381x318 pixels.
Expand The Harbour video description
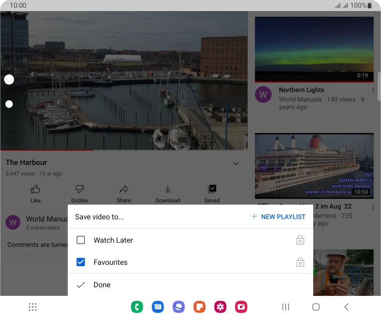tap(236, 164)
